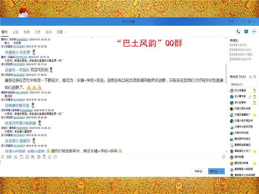Select the scissors screenshot tool

[x=15, y=157]
